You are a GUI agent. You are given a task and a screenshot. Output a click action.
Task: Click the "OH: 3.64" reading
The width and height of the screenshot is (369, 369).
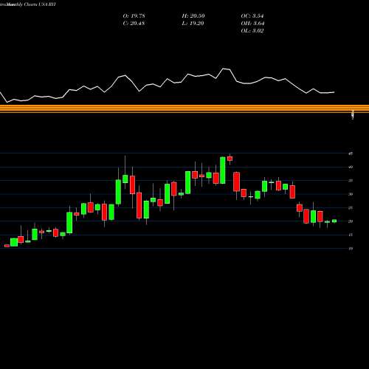pos(252,24)
